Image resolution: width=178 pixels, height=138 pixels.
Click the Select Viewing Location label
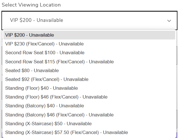coord(31,5)
